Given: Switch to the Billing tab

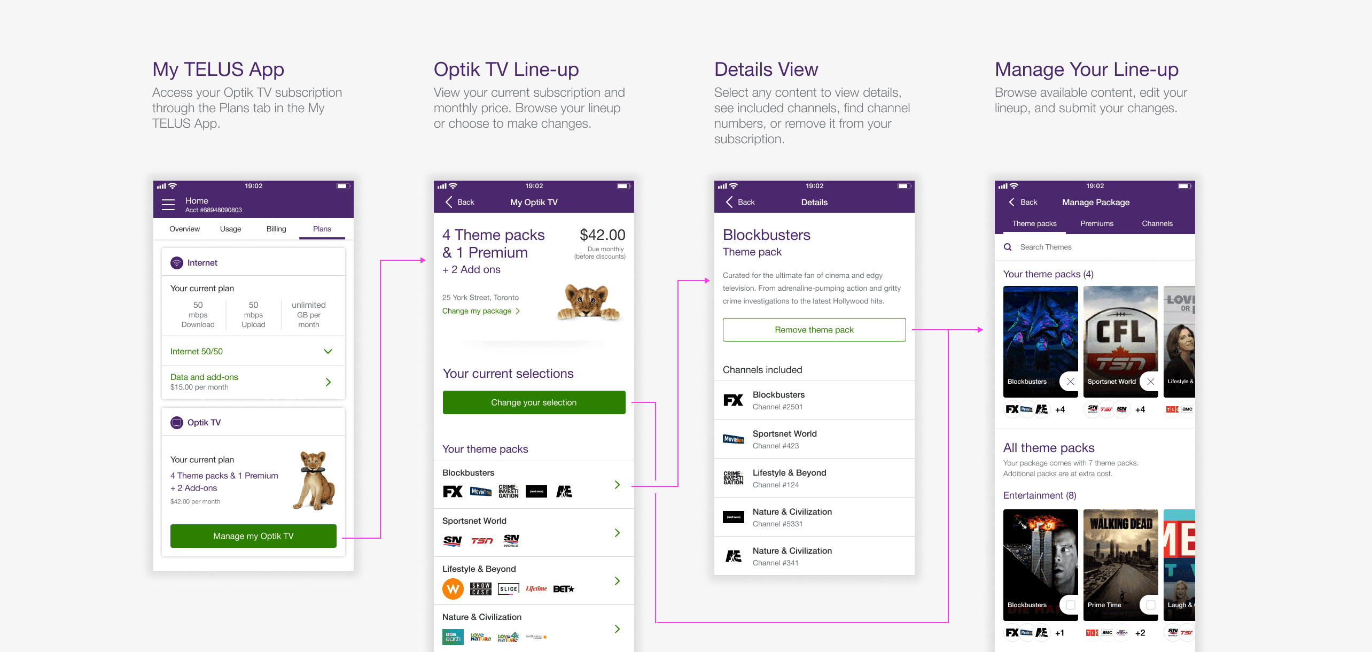Looking at the screenshot, I should 276,229.
